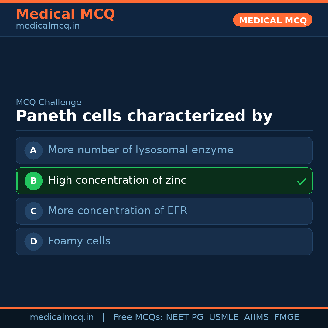Screen dimensions: 328x328
Task: Open medicalmcq.in link under header title
Action: tap(48, 26)
